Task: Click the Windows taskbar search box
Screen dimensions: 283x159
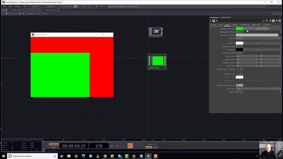Action: (x=32, y=156)
